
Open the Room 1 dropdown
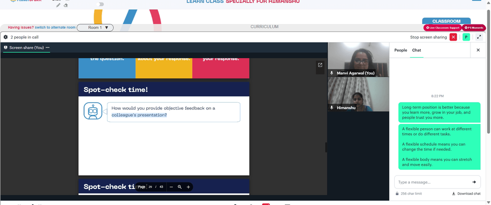pos(95,27)
